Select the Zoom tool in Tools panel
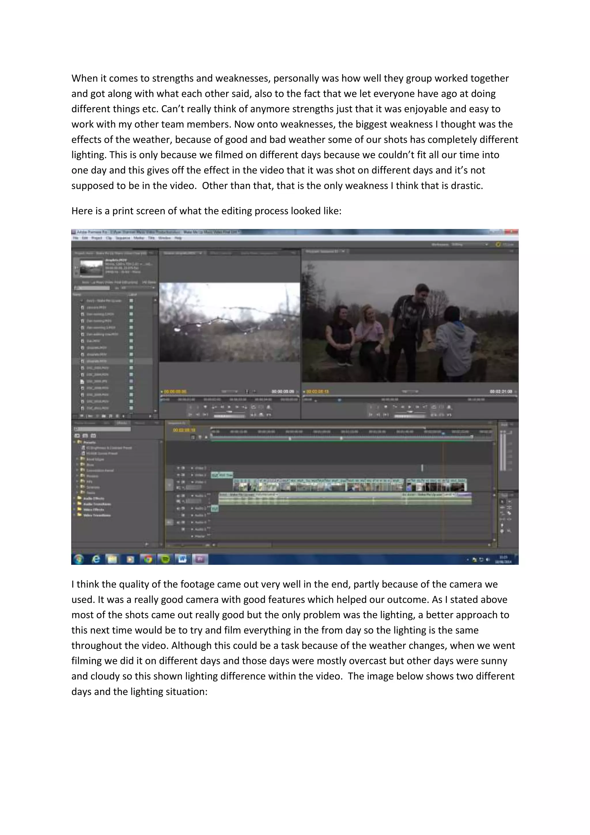 tap(509, 531)
